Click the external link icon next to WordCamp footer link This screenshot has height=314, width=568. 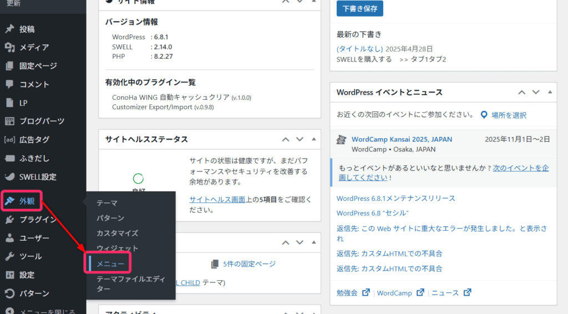420,292
